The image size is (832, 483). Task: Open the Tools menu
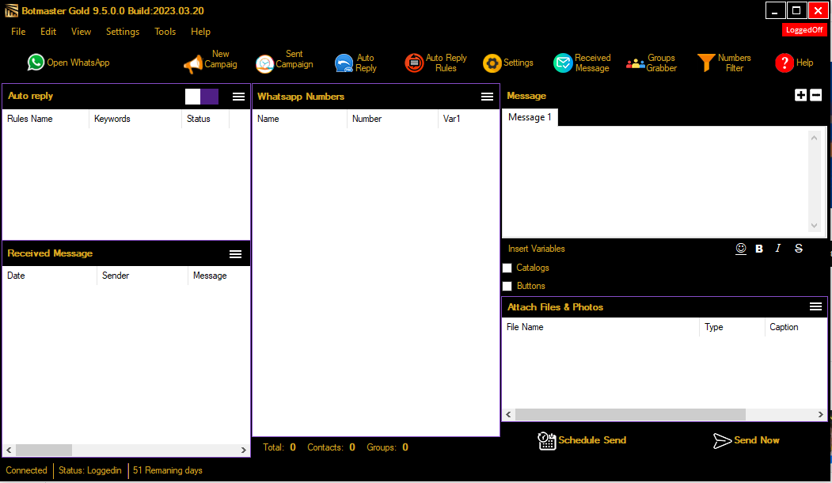point(165,31)
